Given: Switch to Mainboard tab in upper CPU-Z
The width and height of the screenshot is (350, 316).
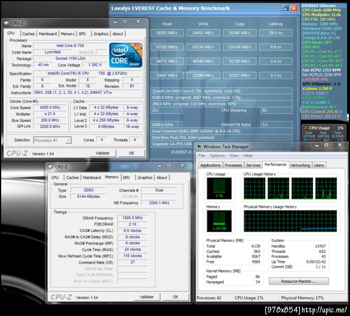Looking at the screenshot, I should click(x=48, y=34).
